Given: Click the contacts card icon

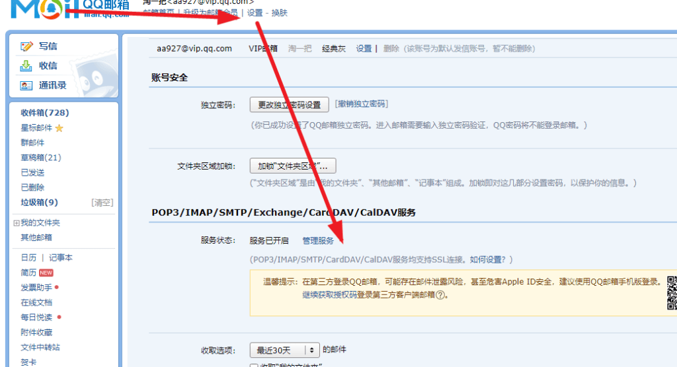Looking at the screenshot, I should (x=26, y=86).
